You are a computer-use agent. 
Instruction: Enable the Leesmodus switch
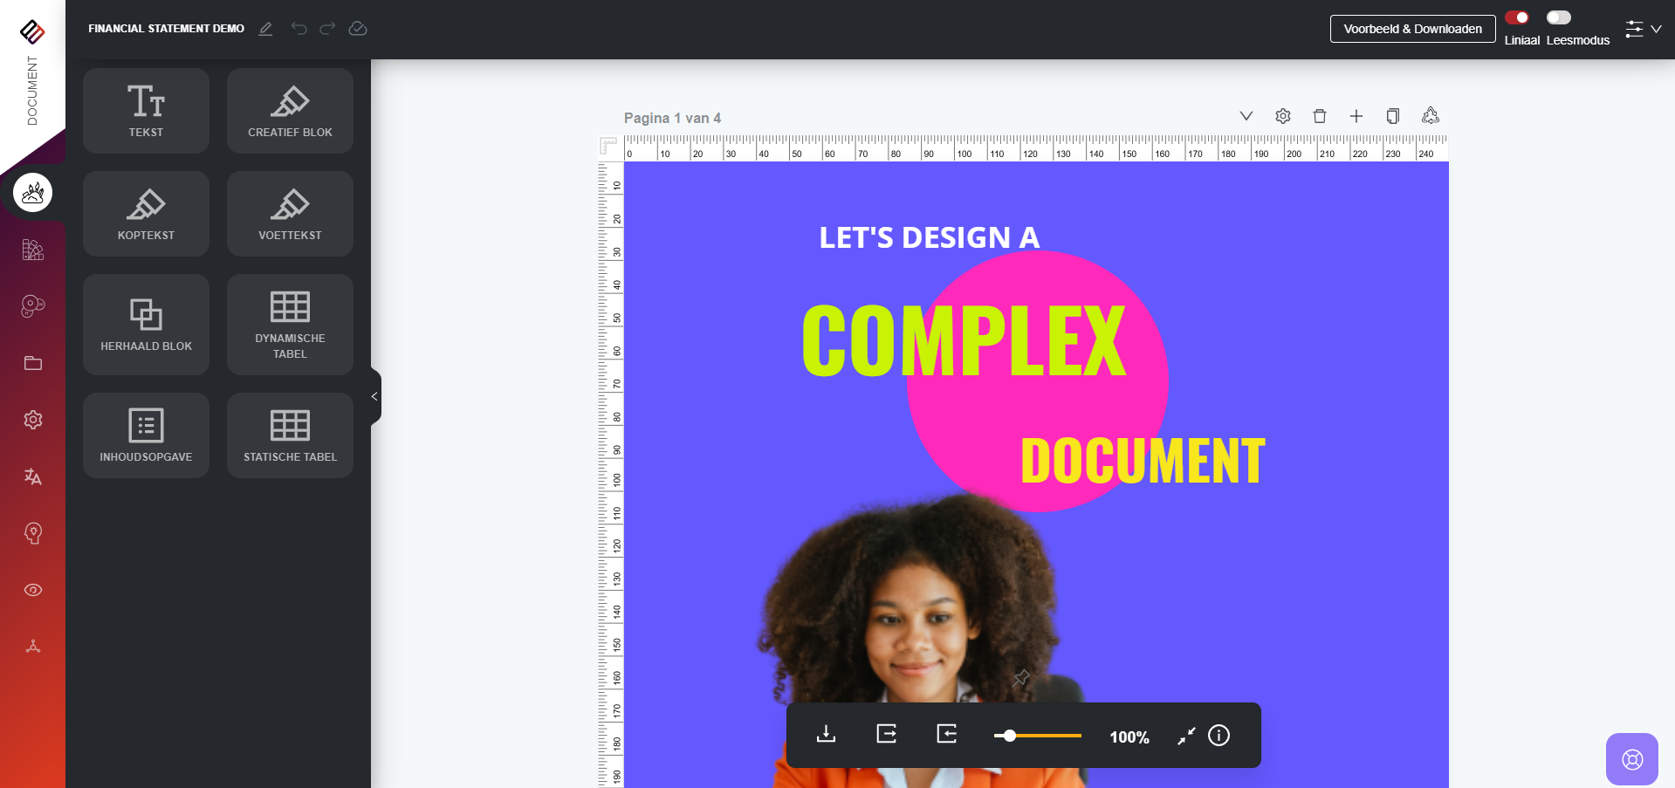point(1558,17)
